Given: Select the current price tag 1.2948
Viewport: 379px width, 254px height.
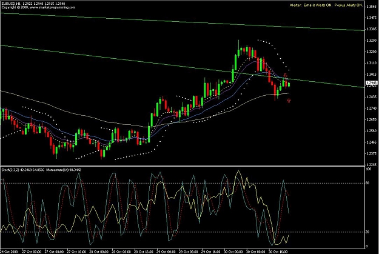Looking at the screenshot, I should click(x=372, y=83).
